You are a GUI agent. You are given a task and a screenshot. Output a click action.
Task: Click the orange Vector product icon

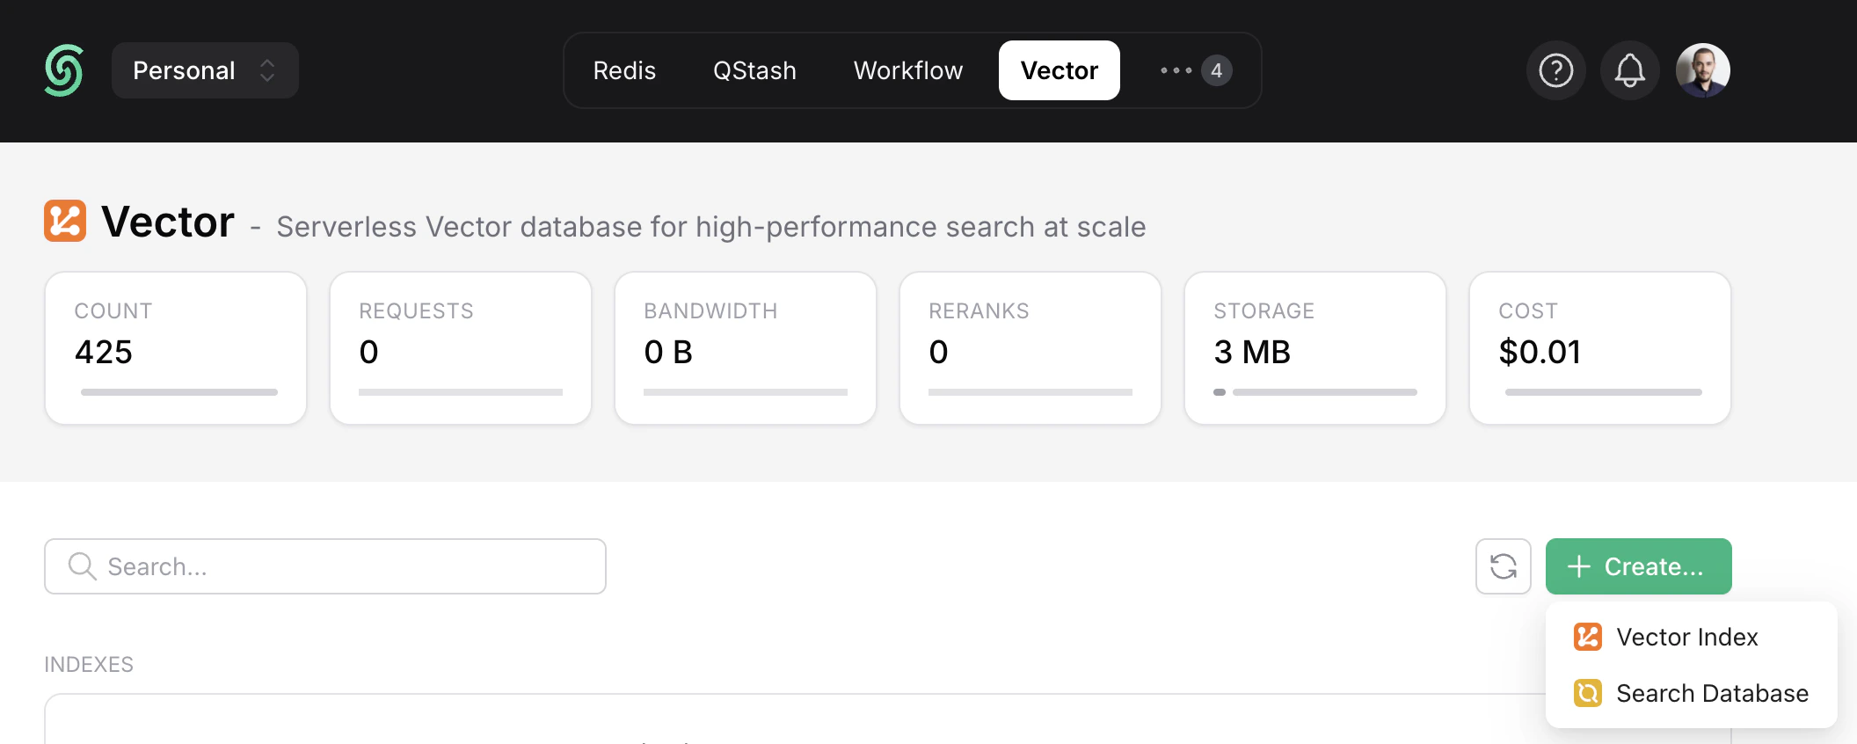point(65,221)
